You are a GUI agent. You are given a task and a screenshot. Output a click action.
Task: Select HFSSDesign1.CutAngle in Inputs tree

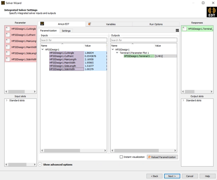66,53
